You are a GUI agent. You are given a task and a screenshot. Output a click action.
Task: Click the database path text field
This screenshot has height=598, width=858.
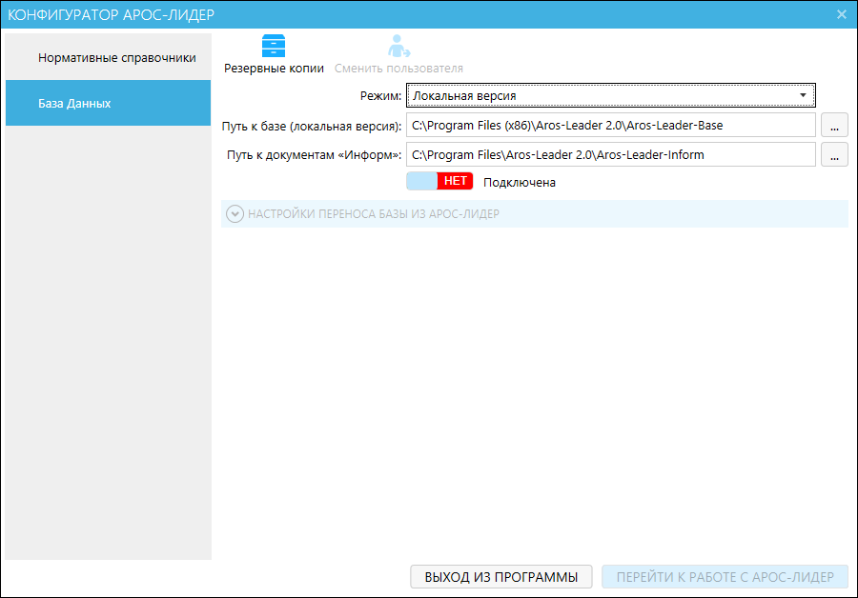pos(611,125)
